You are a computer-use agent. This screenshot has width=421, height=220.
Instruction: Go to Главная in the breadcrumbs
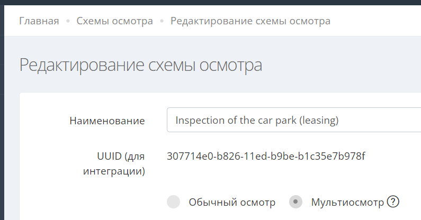pos(39,21)
